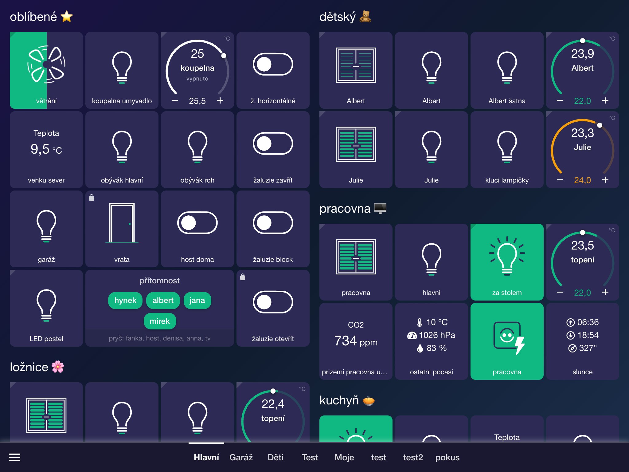
Task: Toggle the žaluzie otevřít switch
Action: click(x=273, y=308)
